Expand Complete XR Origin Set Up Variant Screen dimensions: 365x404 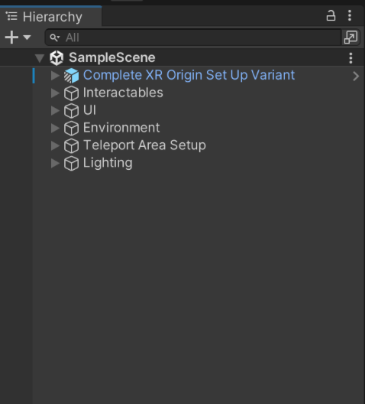click(x=55, y=76)
